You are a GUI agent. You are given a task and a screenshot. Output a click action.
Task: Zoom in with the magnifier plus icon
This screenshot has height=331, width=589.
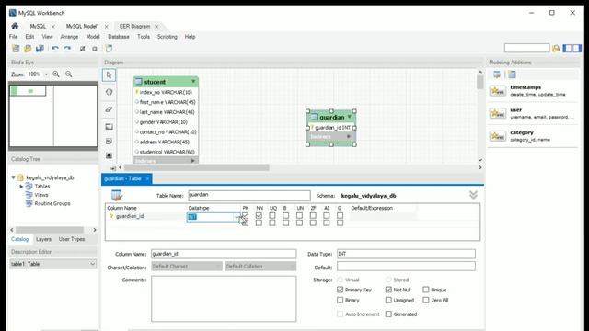(56, 74)
